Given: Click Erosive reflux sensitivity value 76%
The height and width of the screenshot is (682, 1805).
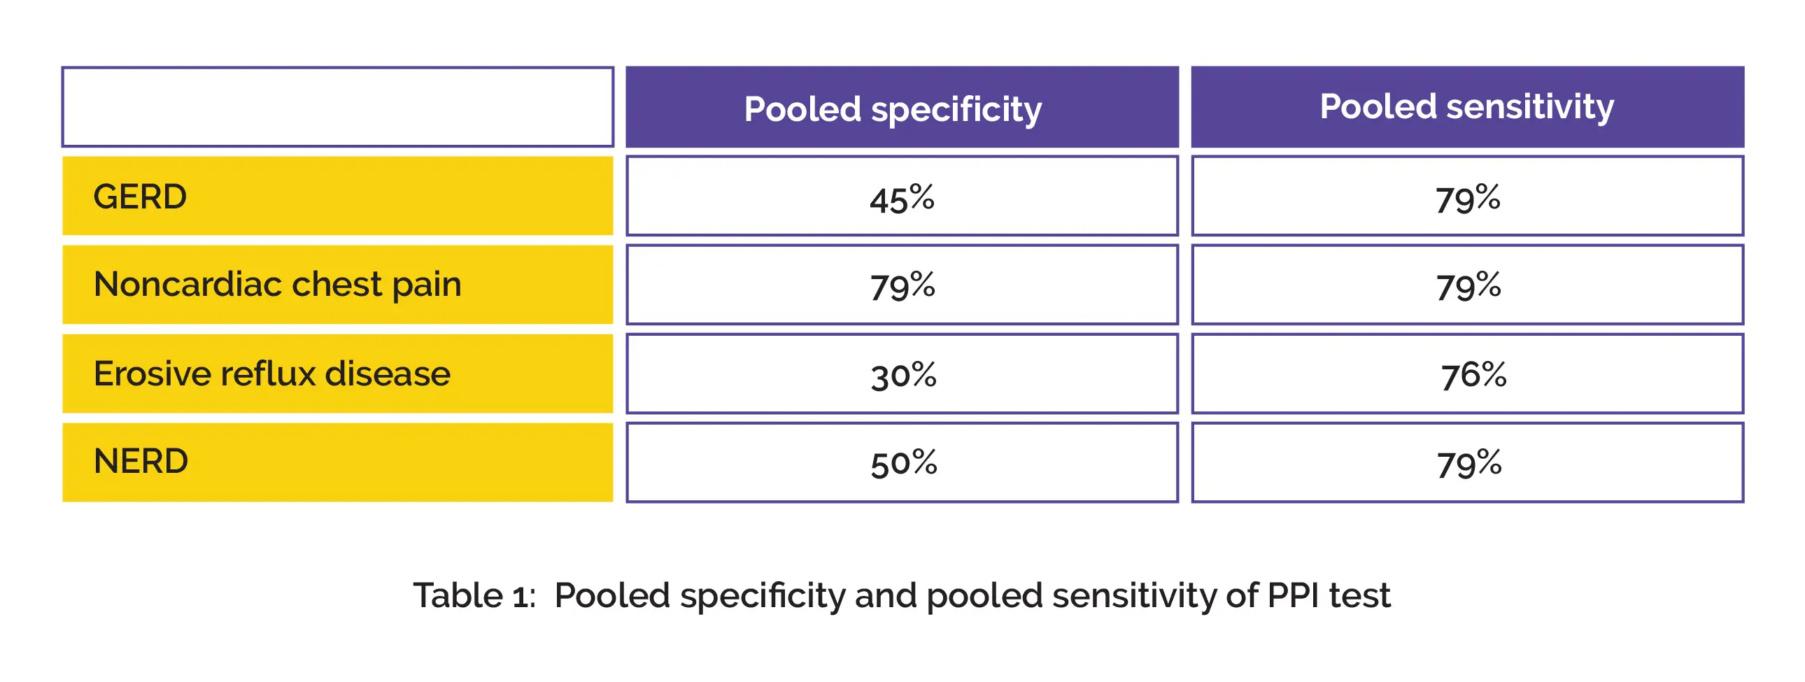Looking at the screenshot, I should (1473, 375).
